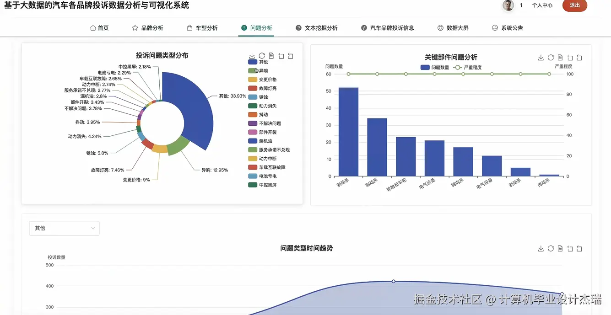Viewport: 611px width, 315px height.
Task: Click restore icon on 问题类型时间趋势 chart
Action: tap(551, 249)
